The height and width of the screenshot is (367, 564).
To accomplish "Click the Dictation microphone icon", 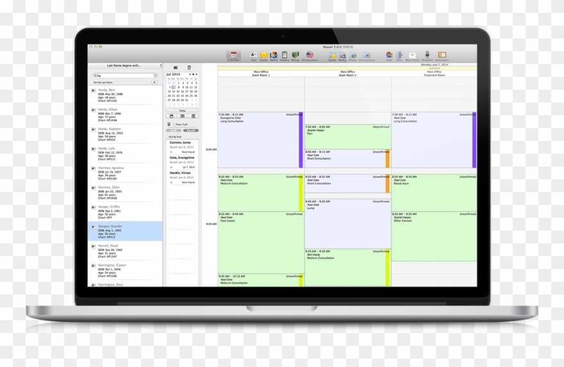I will [x=427, y=56].
